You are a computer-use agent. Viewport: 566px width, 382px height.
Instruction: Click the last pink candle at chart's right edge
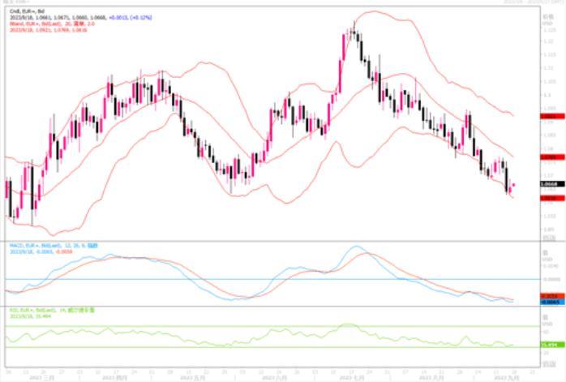(513, 185)
